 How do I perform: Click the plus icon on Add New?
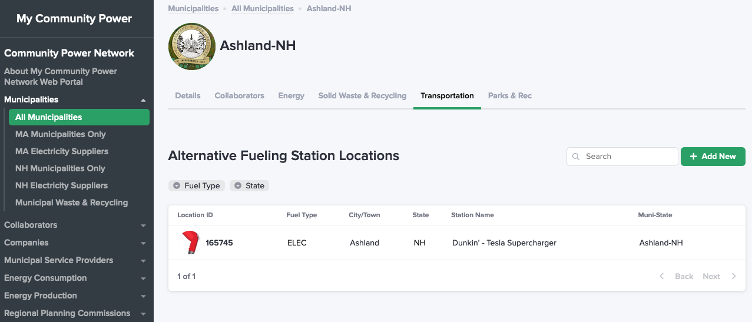[x=694, y=157]
